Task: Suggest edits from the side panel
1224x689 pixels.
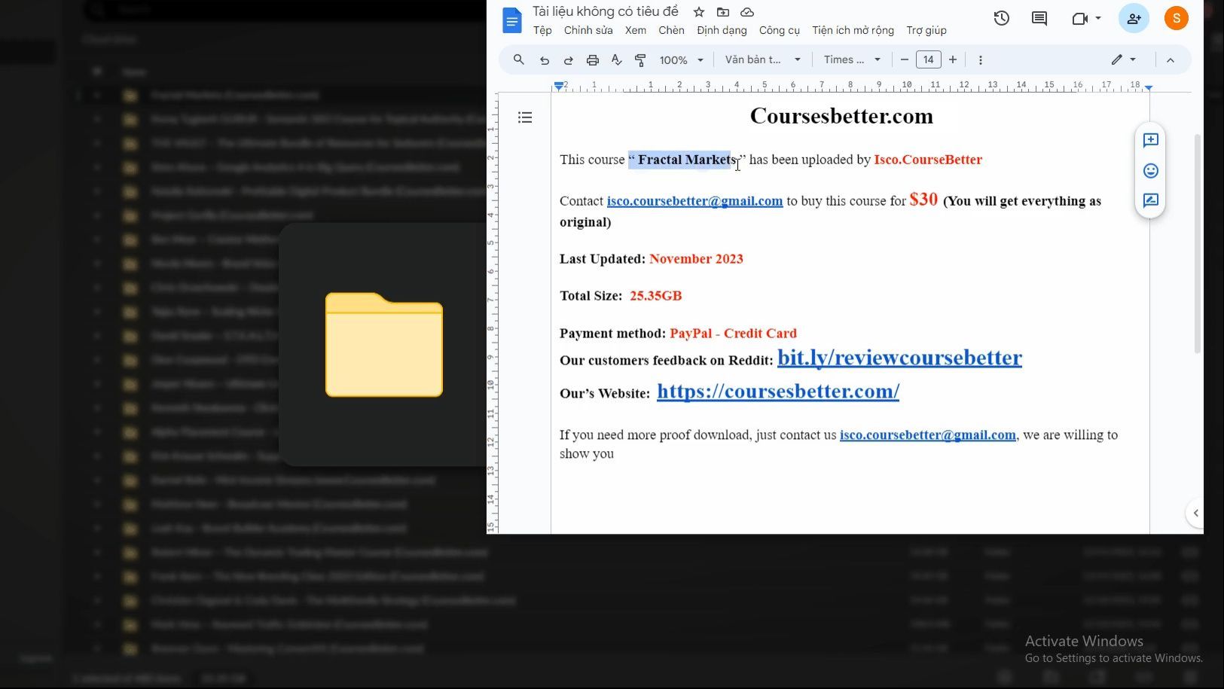Action: pos(1150,201)
